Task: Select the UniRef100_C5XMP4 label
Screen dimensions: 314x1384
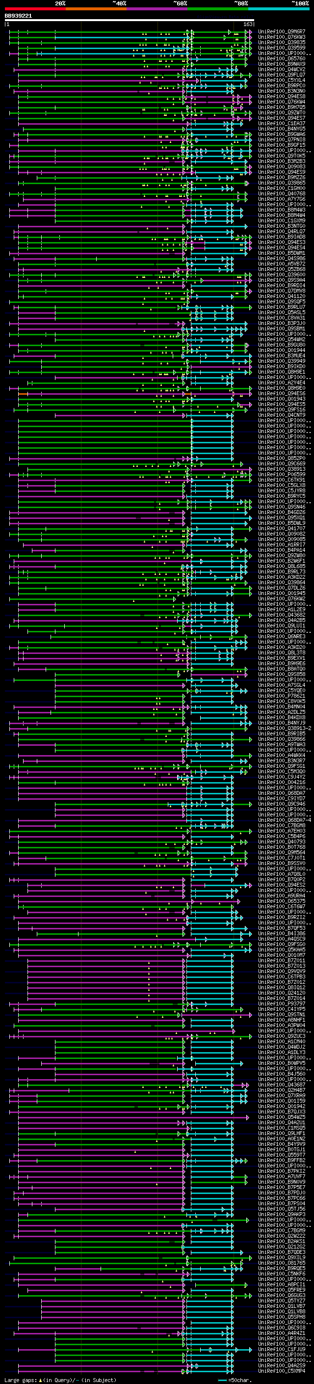Action: (x=282, y=1371)
